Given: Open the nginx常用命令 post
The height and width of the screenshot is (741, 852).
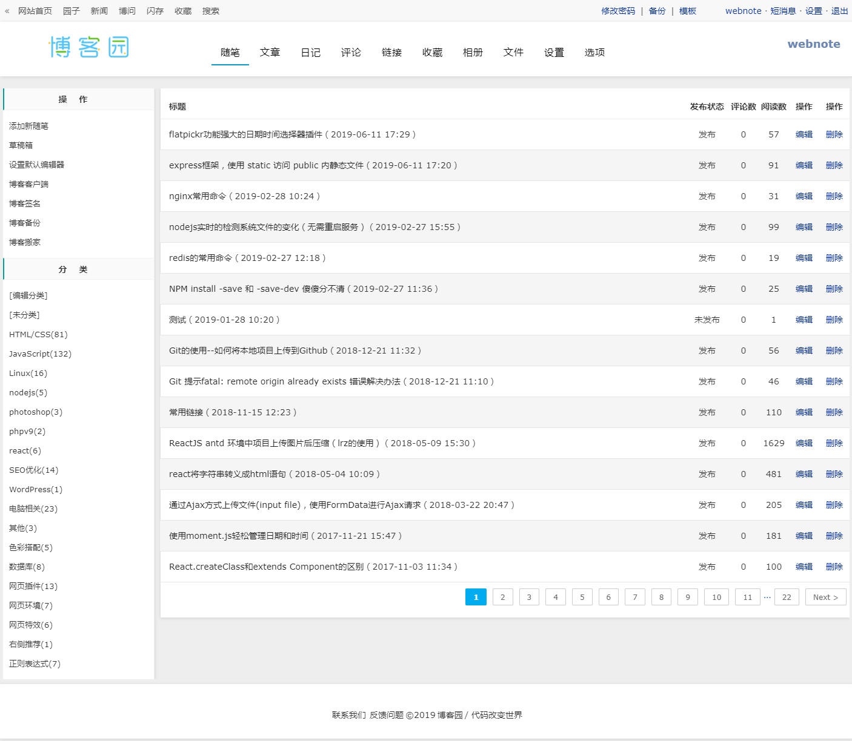Looking at the screenshot, I should 244,196.
